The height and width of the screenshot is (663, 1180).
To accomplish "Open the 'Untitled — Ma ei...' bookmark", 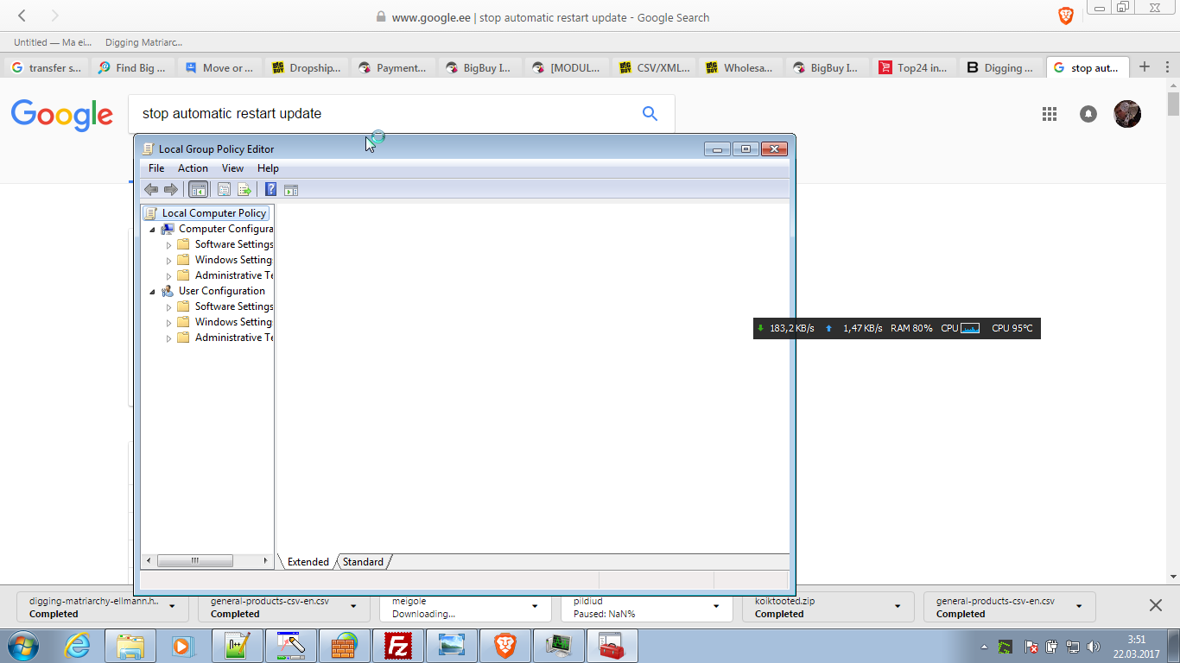I will pos(53,42).
